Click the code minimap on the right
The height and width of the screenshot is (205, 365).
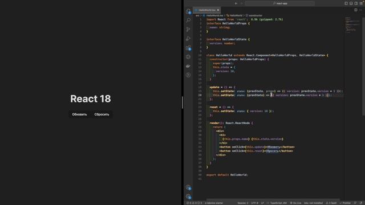click(x=352, y=24)
